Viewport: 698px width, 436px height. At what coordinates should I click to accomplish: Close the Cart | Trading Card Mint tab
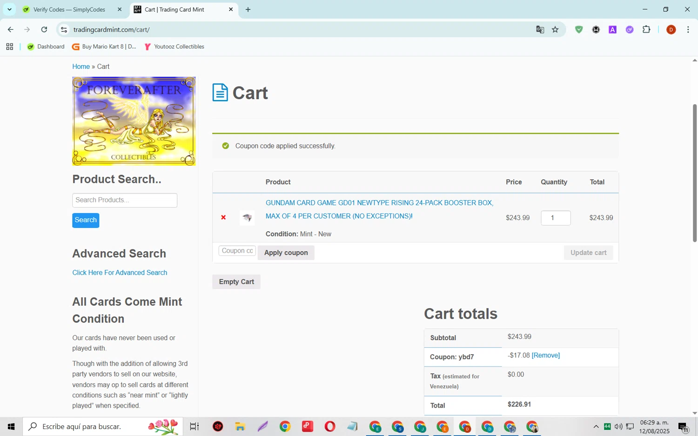click(x=231, y=9)
